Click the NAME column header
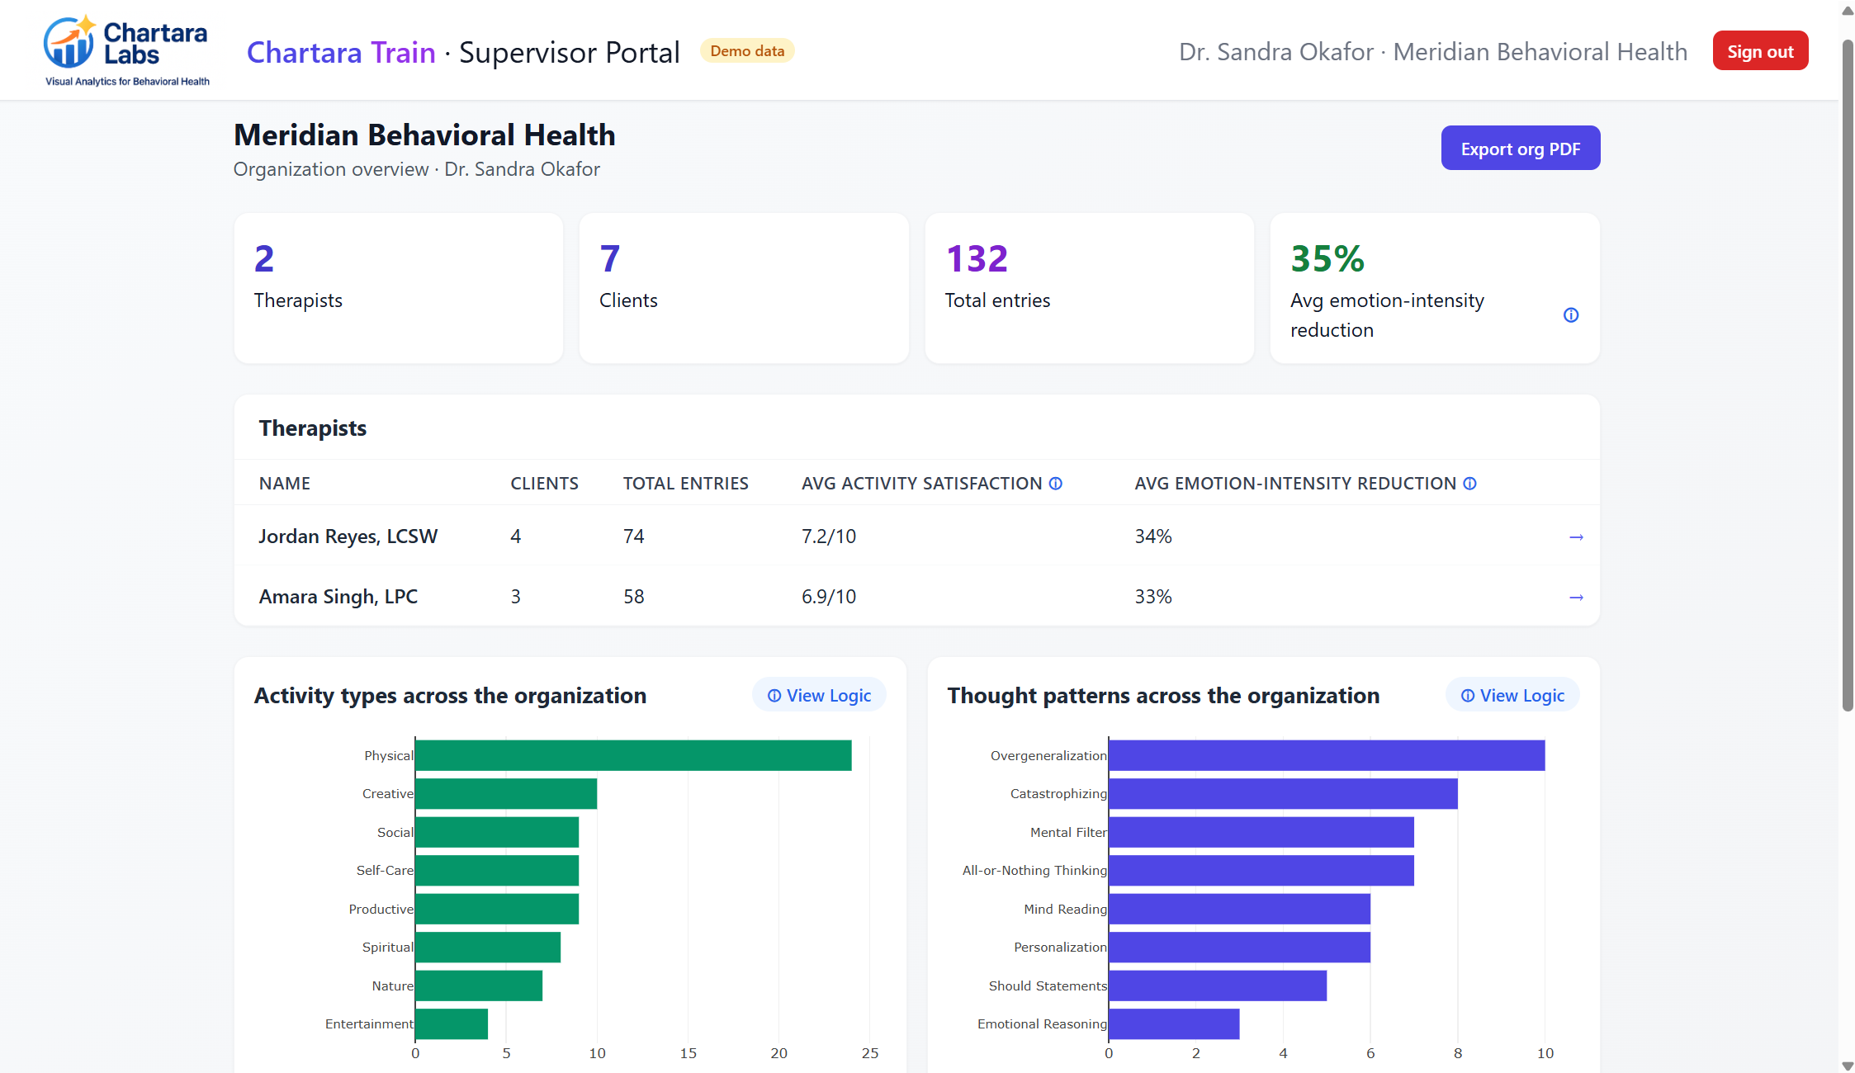The image size is (1855, 1073). 285,484
